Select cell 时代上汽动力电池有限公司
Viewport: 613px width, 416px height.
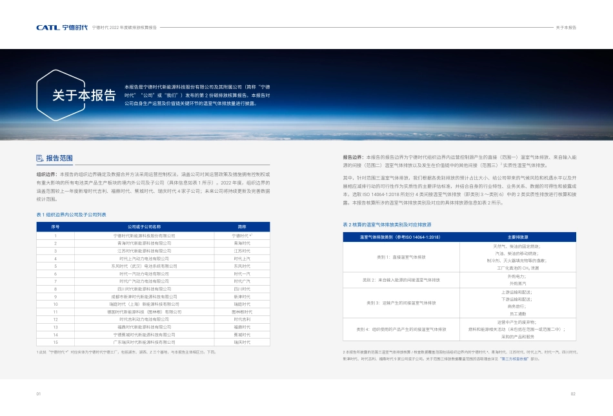click(145, 259)
